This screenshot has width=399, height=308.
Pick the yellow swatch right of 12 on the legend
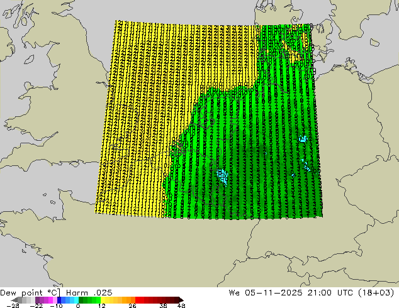(x=103, y=300)
